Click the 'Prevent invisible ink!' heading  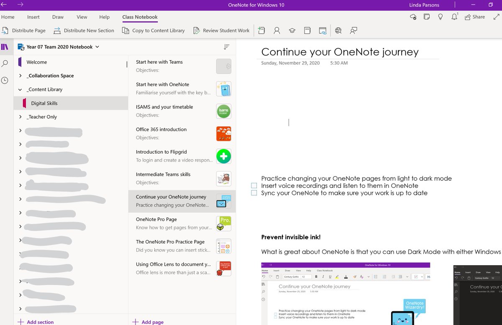pyautogui.click(x=291, y=237)
